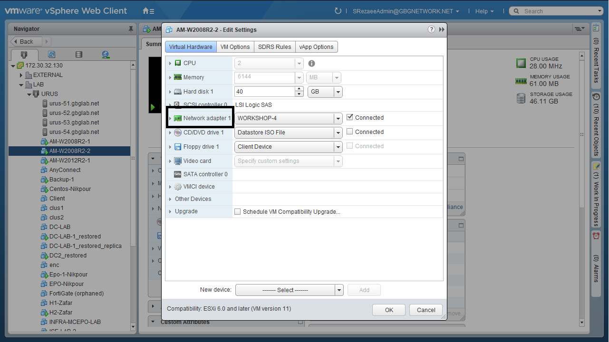Open the WORKSHOP-4 network dropdown

tap(338, 118)
